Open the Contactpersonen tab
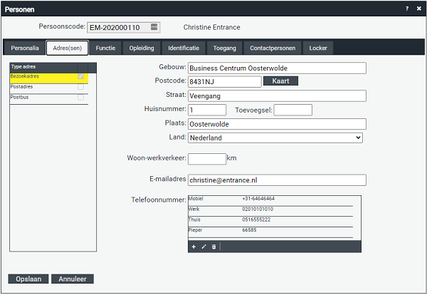Image resolution: width=427 pixels, height=295 pixels. click(x=273, y=48)
